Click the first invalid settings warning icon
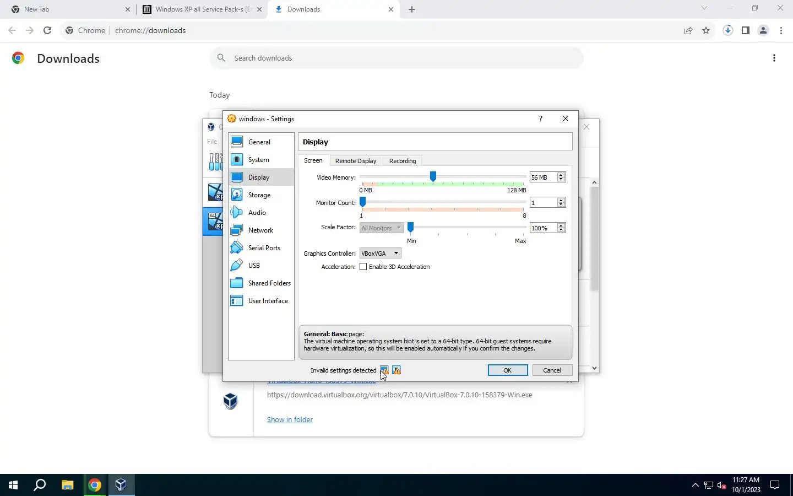The width and height of the screenshot is (793, 496). point(384,370)
